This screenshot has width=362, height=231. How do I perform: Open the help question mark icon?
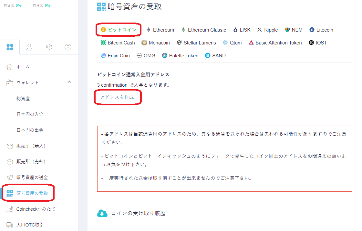[68, 47]
